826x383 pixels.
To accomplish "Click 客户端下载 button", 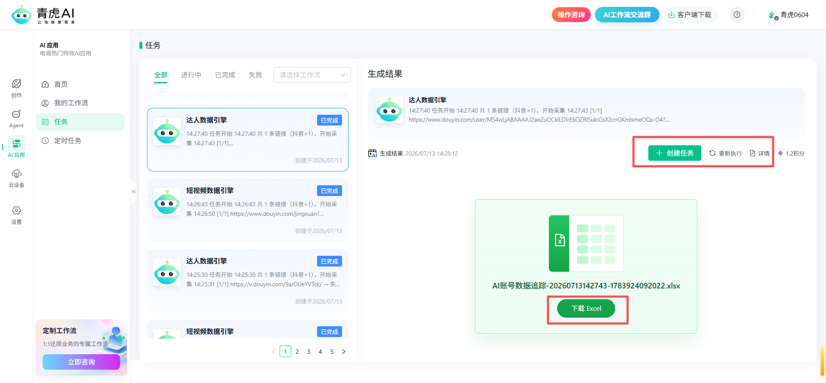I will pyautogui.click(x=690, y=15).
